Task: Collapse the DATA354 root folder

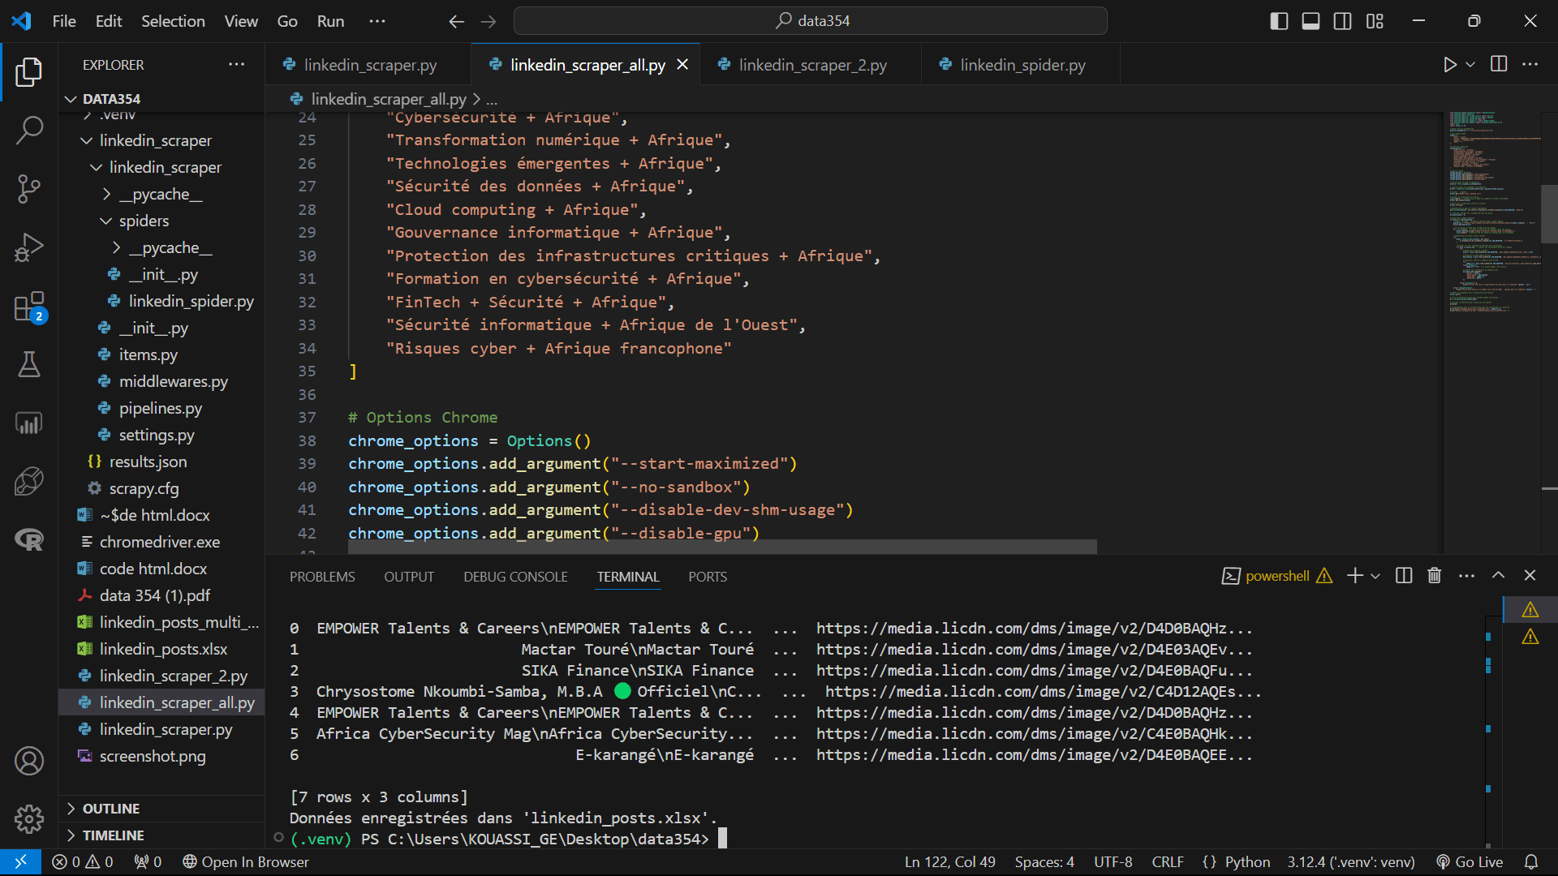Action: coord(71,99)
